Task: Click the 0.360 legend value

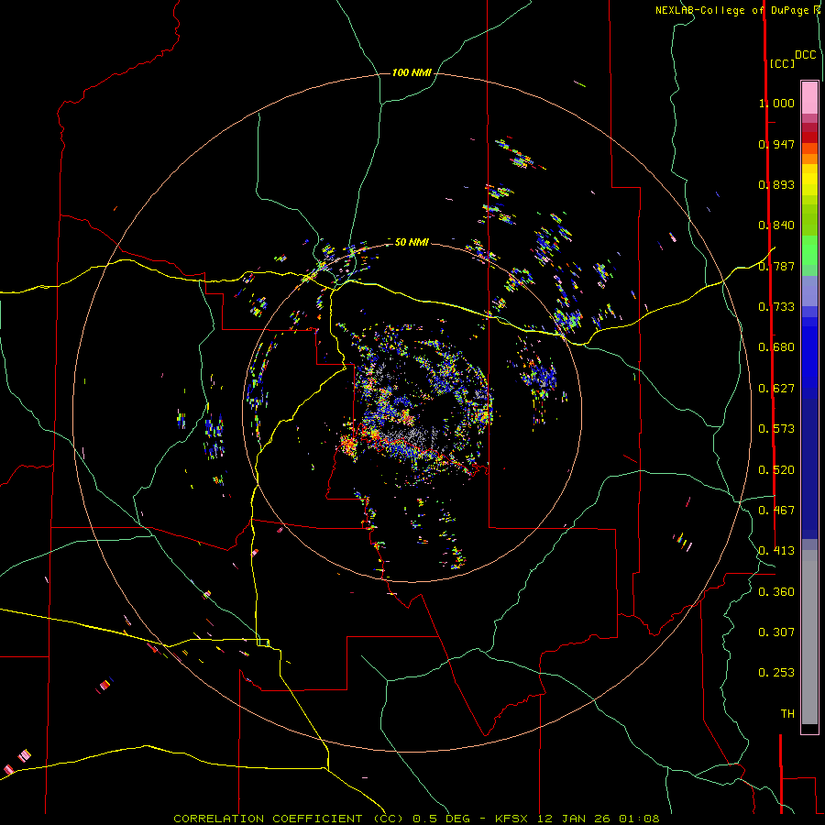Action: pyautogui.click(x=776, y=592)
